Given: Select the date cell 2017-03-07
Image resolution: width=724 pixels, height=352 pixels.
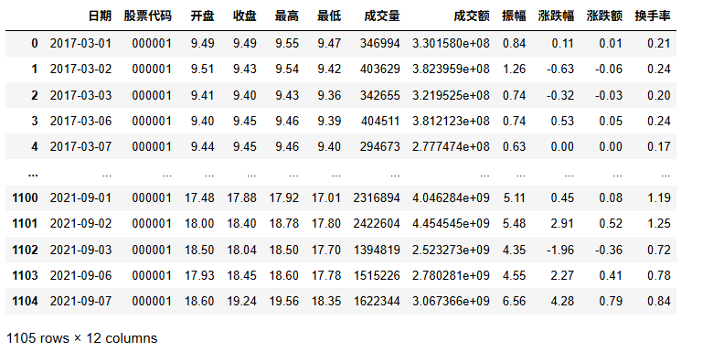Looking at the screenshot, I should tap(80, 147).
